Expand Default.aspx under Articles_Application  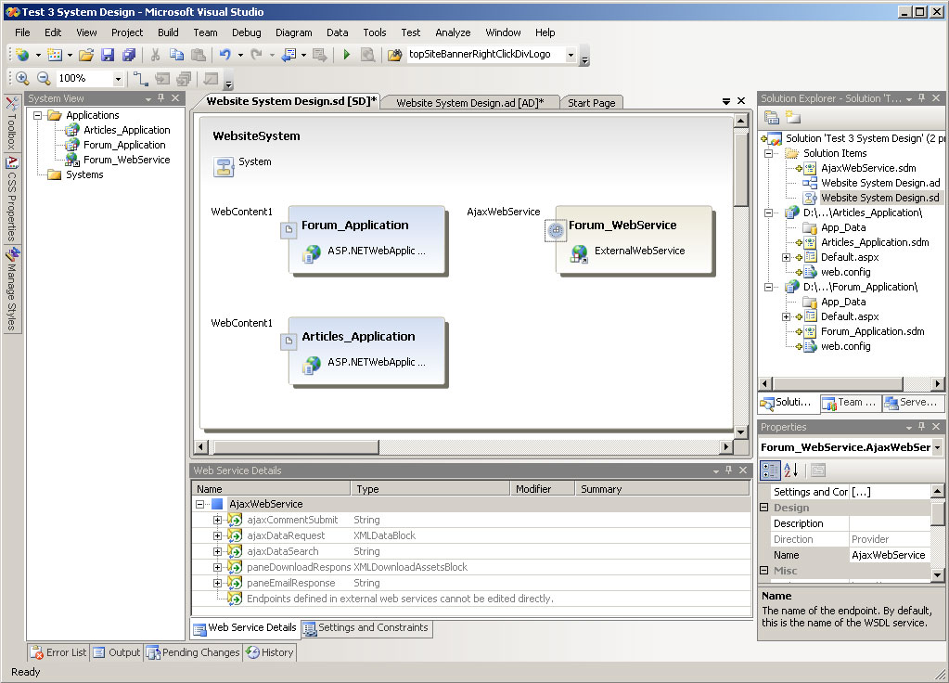pyautogui.click(x=786, y=257)
